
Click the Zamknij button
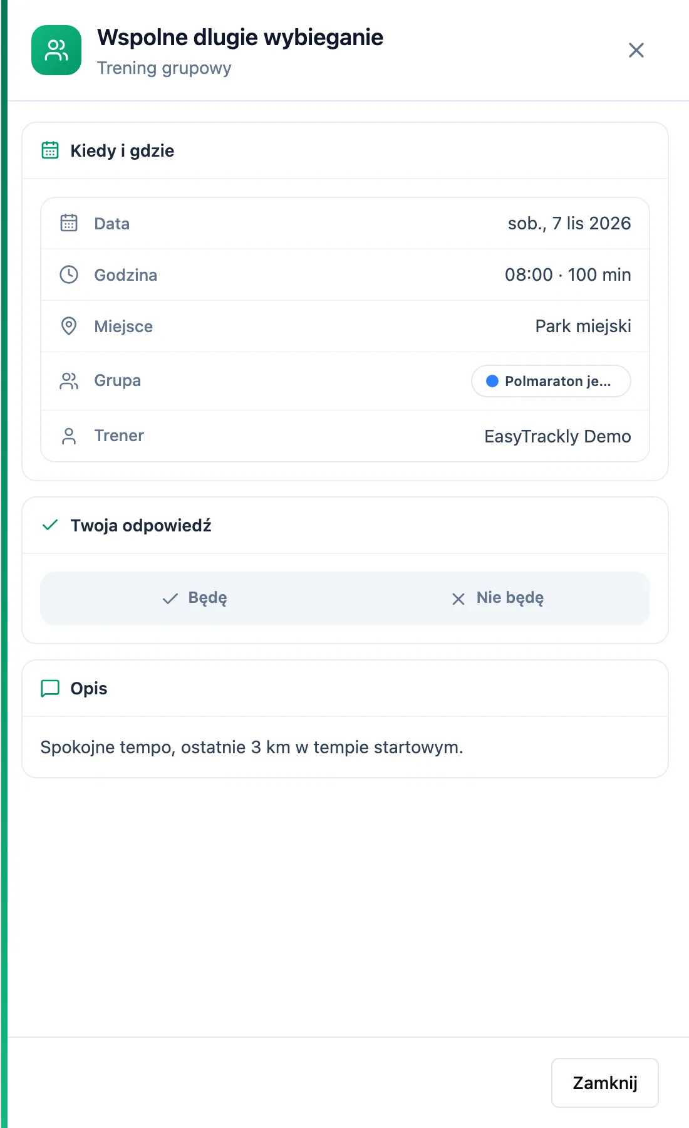(x=605, y=1083)
